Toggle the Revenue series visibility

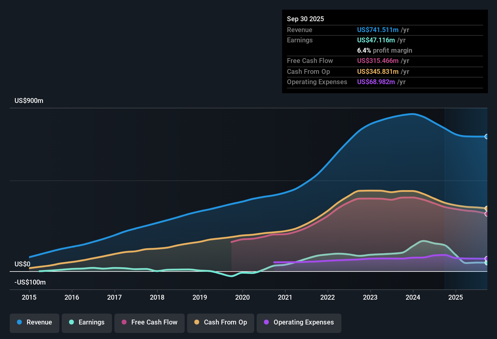(x=34, y=322)
